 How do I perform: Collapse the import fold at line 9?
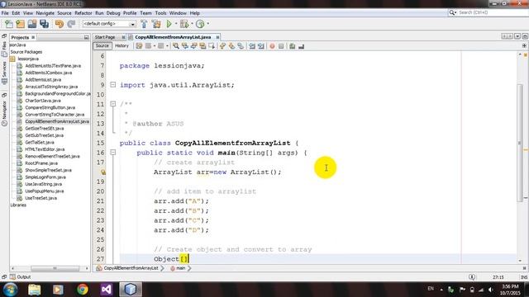[113, 85]
